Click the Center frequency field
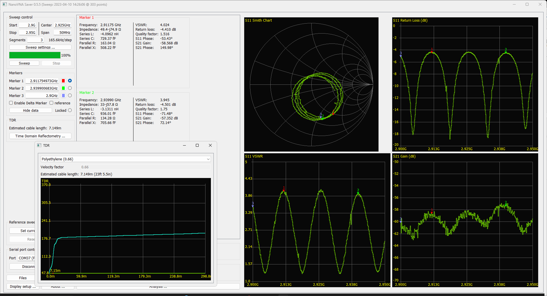This screenshot has width=547, height=296. coord(62,25)
